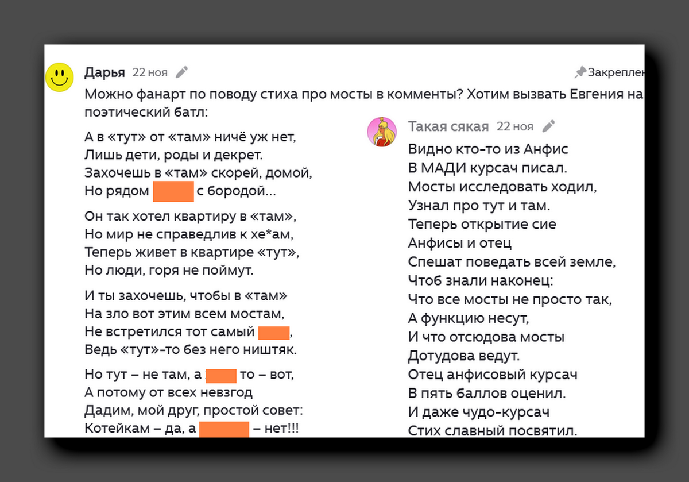Click the "22 ноя" date on Такая сякая's comment

pyautogui.click(x=515, y=126)
